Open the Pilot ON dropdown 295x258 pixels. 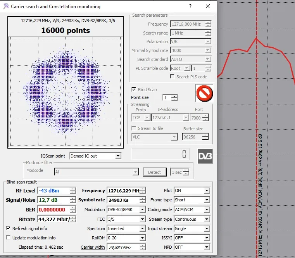tap(207, 191)
